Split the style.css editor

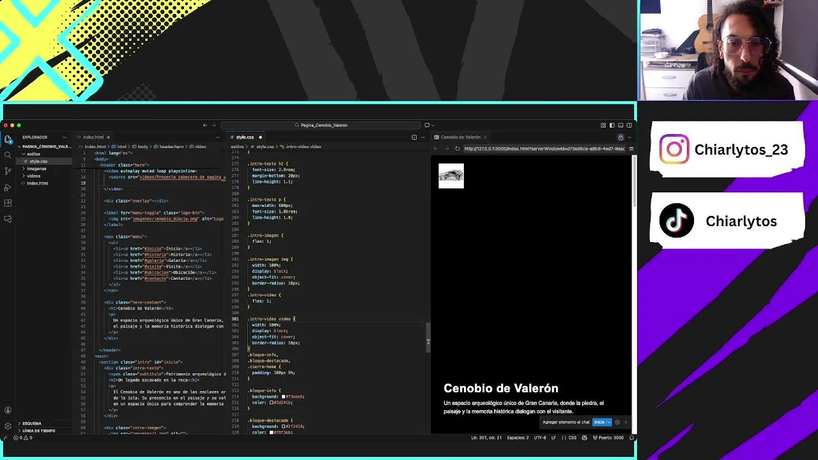pyautogui.click(x=414, y=137)
